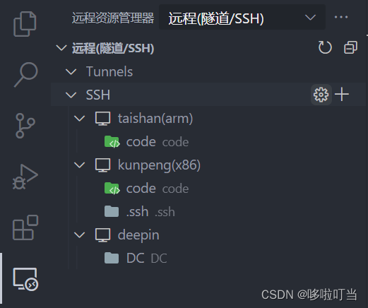368x308 pixels.
Task: Collapse the kunpeng(x86) host node
Action: [79, 165]
